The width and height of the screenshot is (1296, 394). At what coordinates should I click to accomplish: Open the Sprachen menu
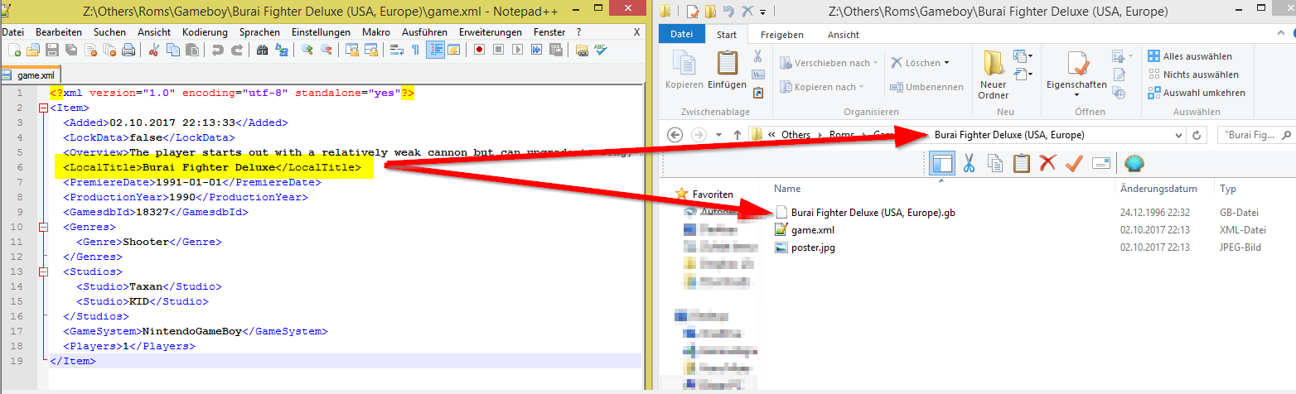[260, 31]
